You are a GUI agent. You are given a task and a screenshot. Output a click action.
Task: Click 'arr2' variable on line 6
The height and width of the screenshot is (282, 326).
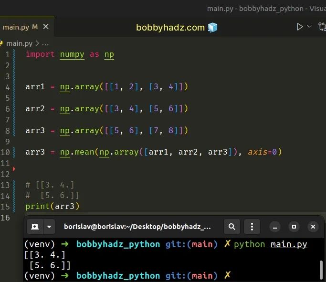(35, 108)
